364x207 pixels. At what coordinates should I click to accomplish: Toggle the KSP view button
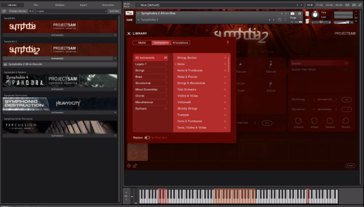click(347, 5)
